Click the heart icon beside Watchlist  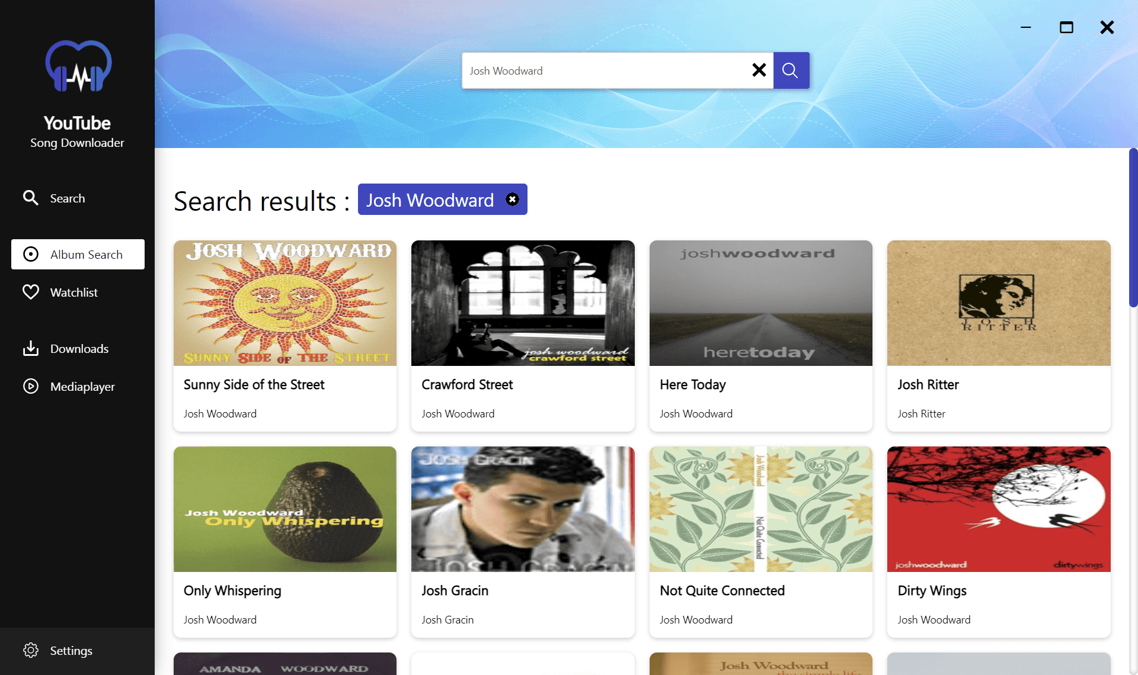click(x=30, y=292)
